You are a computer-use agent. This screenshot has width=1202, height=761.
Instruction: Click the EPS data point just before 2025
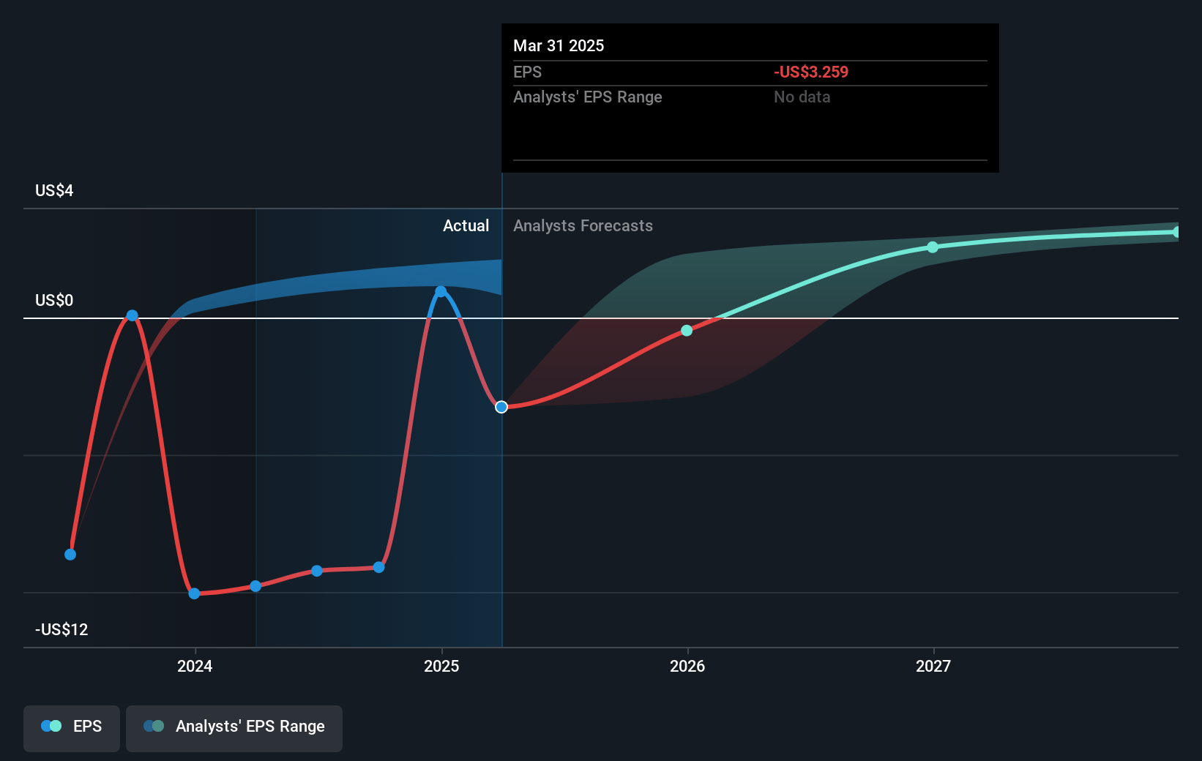pyautogui.click(x=378, y=567)
